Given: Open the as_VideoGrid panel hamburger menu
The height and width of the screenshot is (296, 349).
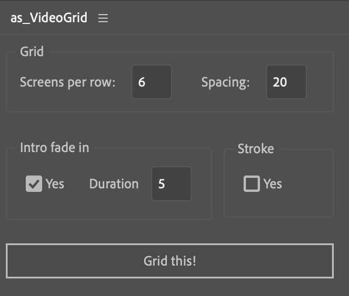Looking at the screenshot, I should point(103,18).
